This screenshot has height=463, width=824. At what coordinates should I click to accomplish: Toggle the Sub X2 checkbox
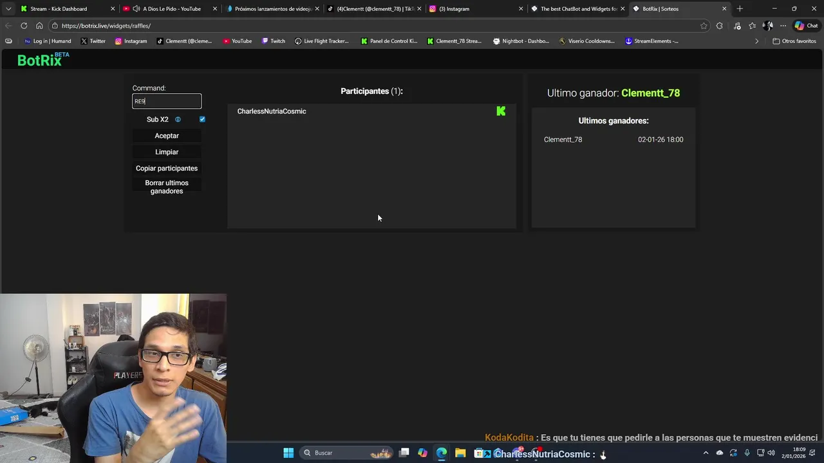[202, 120]
